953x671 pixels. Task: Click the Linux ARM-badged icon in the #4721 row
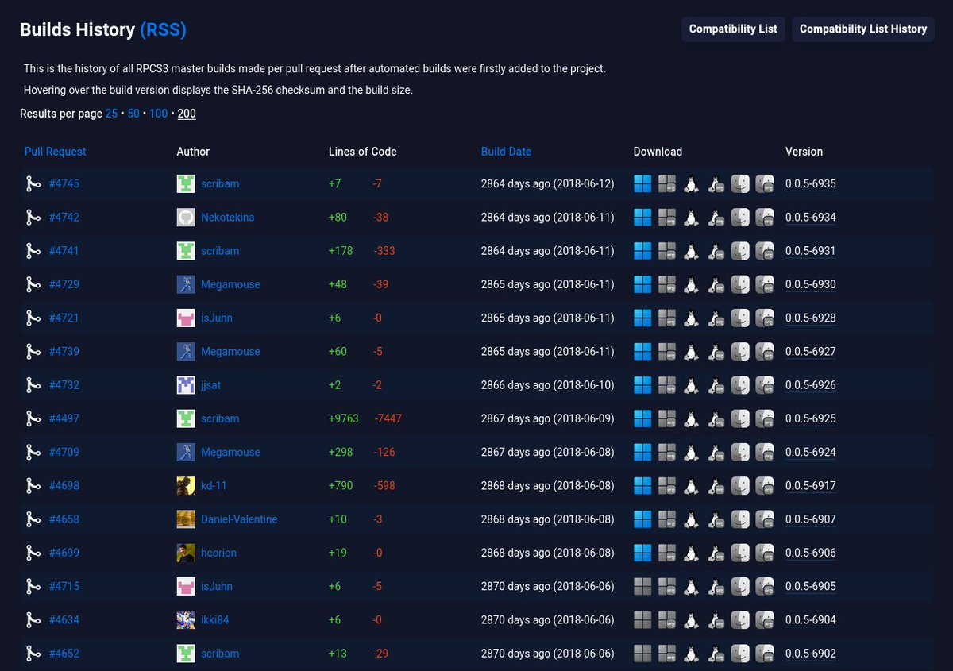point(716,318)
